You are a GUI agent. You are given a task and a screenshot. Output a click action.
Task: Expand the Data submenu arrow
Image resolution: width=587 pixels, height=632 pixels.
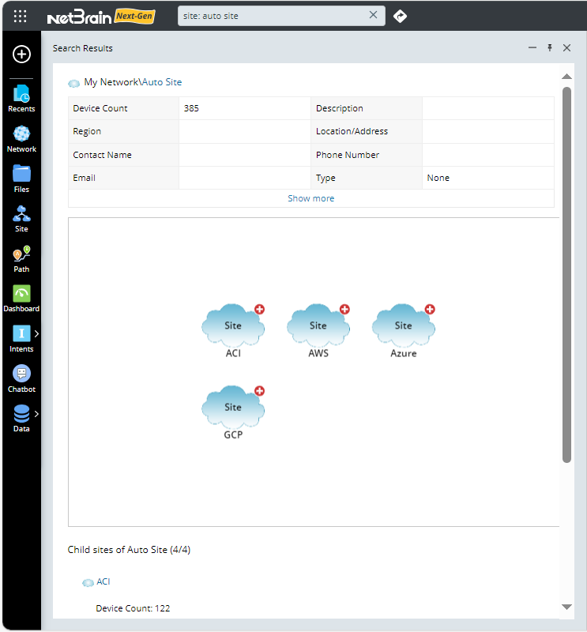point(36,413)
